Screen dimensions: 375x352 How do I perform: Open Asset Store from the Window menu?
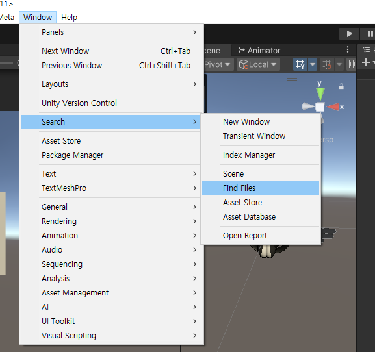coord(110,141)
